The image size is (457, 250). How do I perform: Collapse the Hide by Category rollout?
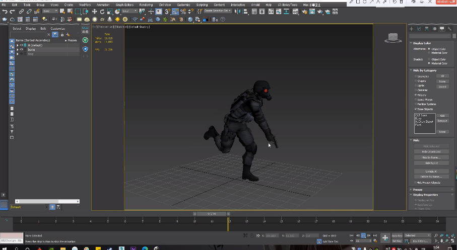(425, 70)
